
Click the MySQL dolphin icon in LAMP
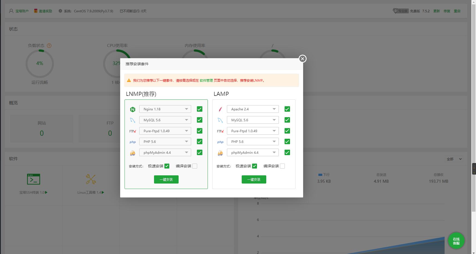[x=220, y=120]
